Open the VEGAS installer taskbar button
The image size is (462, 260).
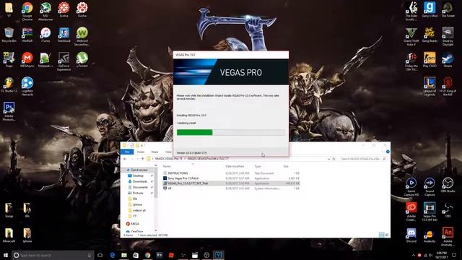point(218,255)
